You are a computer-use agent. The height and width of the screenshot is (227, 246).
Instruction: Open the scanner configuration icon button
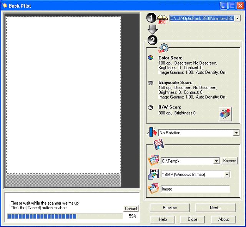coord(225,114)
